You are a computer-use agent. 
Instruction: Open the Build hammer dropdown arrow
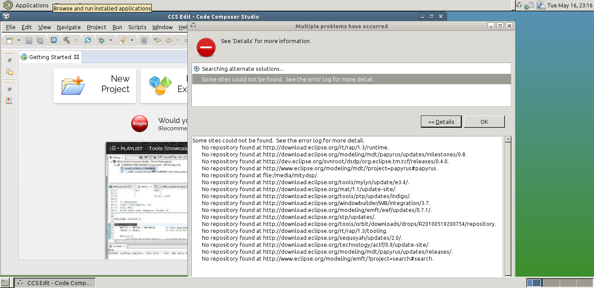[x=76, y=40]
